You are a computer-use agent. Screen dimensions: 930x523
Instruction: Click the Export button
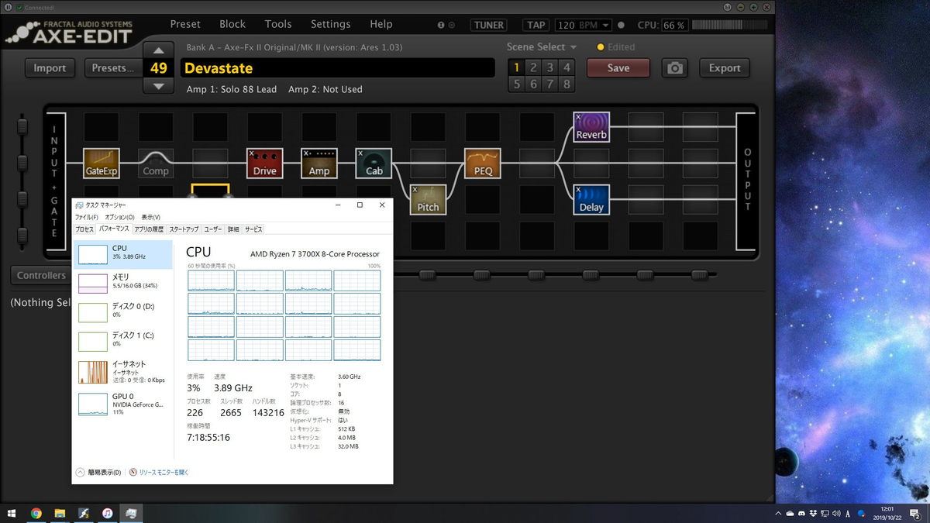click(x=725, y=68)
